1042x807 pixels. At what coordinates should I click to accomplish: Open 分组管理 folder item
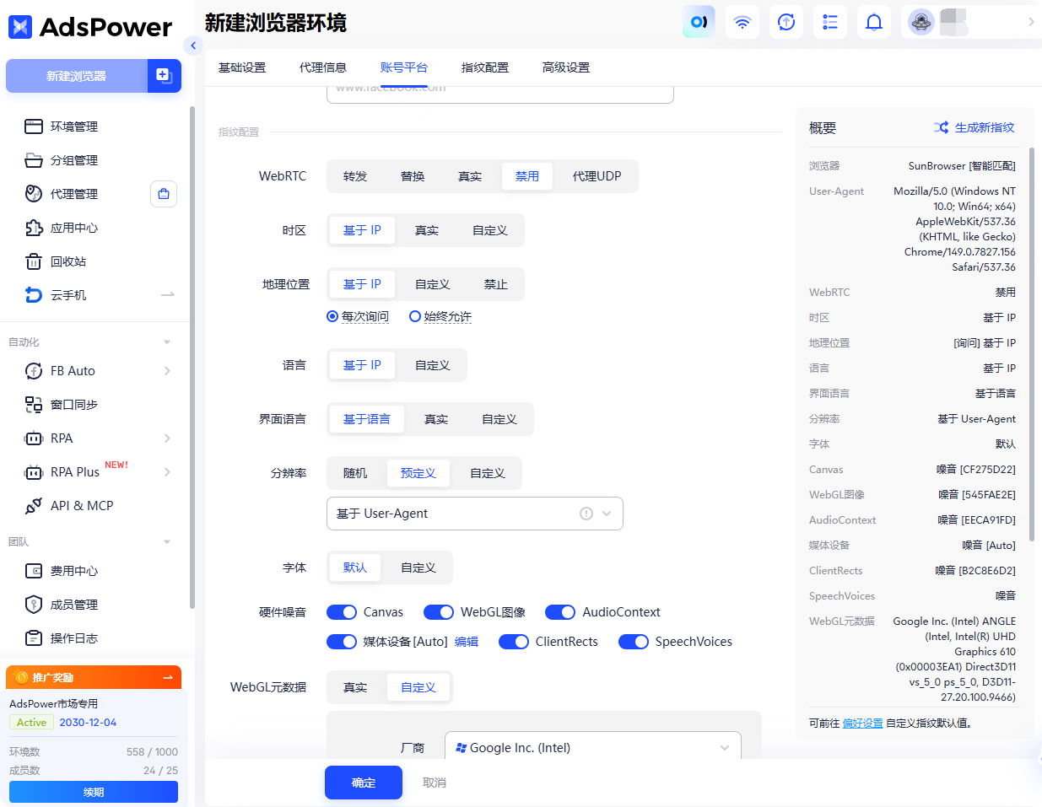click(74, 160)
